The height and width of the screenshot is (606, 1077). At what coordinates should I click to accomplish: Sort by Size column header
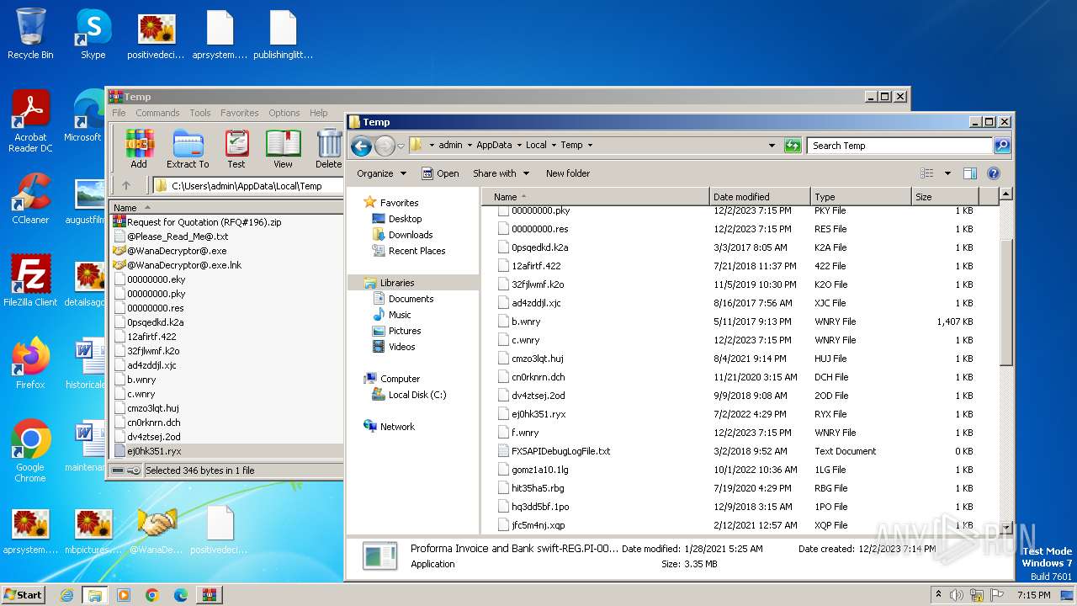point(945,196)
